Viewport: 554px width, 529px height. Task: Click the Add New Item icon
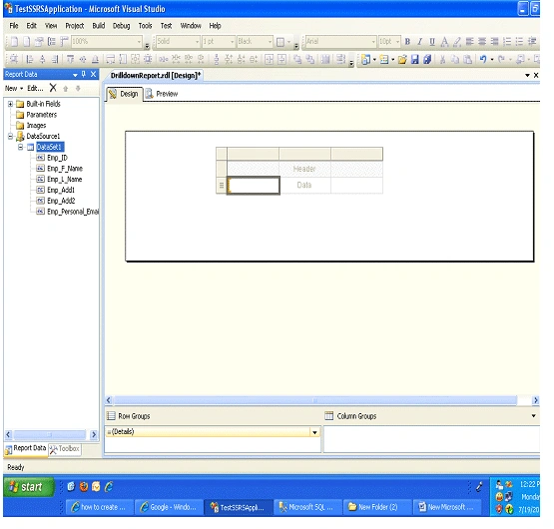click(x=384, y=59)
